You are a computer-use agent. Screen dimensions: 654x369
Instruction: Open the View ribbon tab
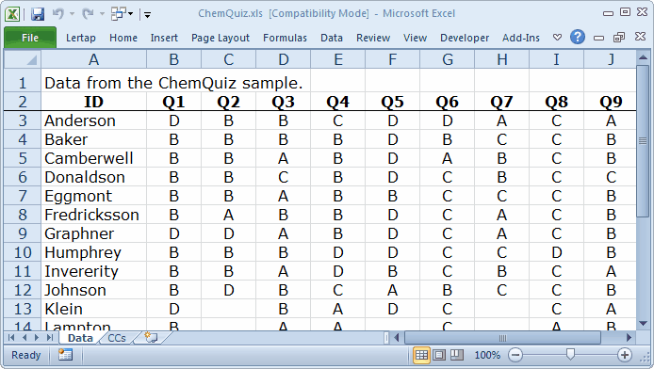pyautogui.click(x=415, y=38)
